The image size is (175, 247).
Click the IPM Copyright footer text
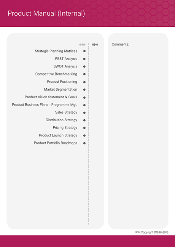pos(152,233)
